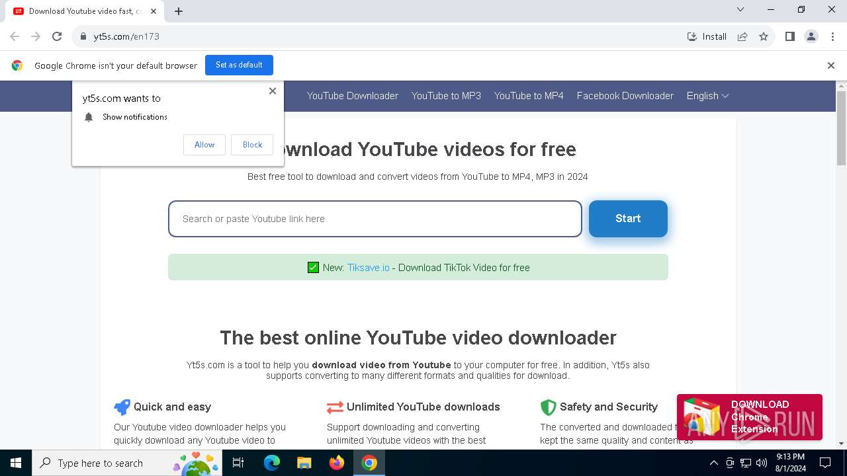This screenshot has width=847, height=476.
Task: Bookmark this tab with the star
Action: [x=764, y=36]
